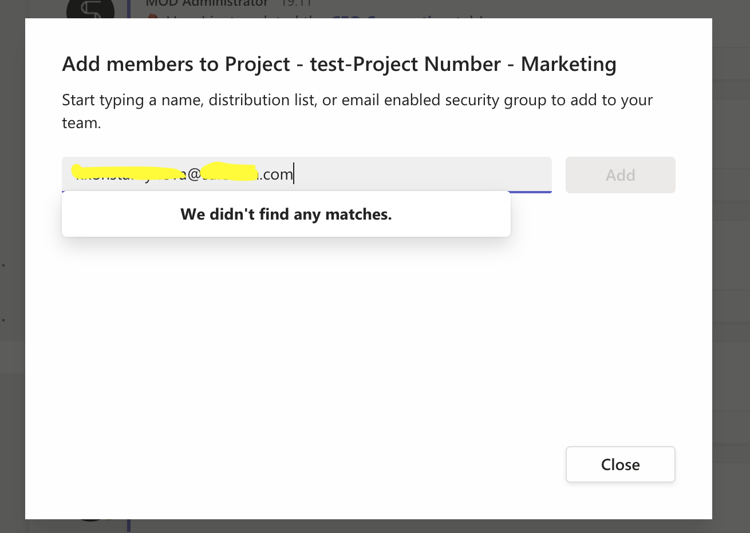
Task: Click the 19:11 message timestamp
Action: click(295, 3)
